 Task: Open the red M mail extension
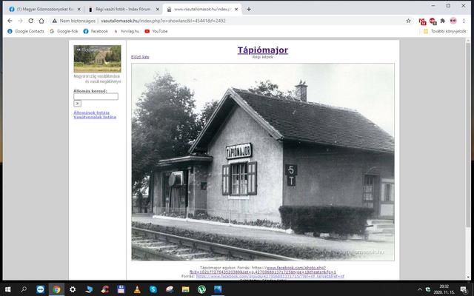(x=422, y=21)
